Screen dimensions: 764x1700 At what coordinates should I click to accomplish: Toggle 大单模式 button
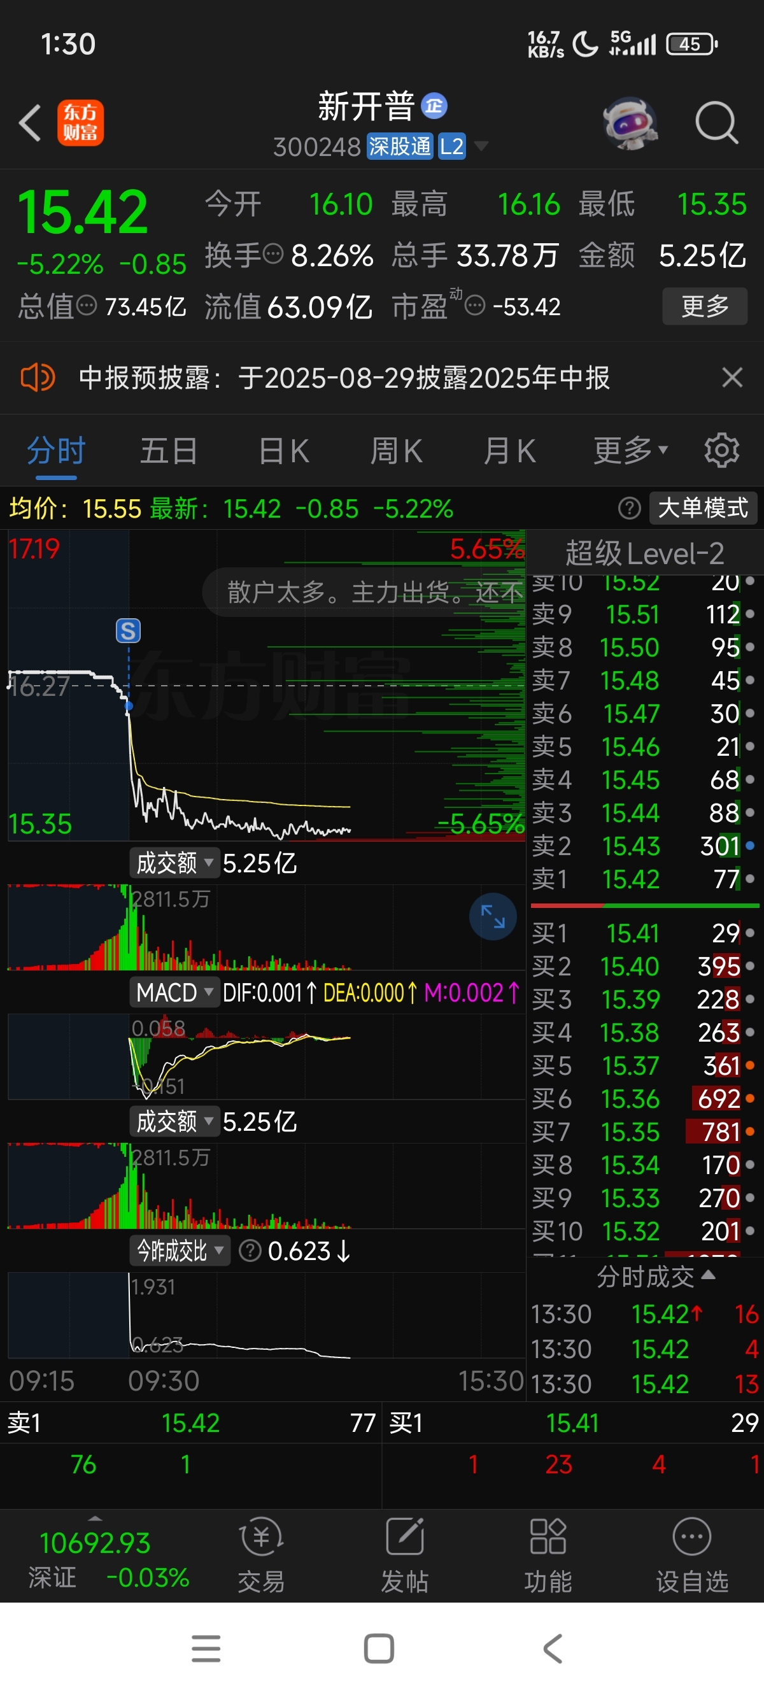click(704, 508)
